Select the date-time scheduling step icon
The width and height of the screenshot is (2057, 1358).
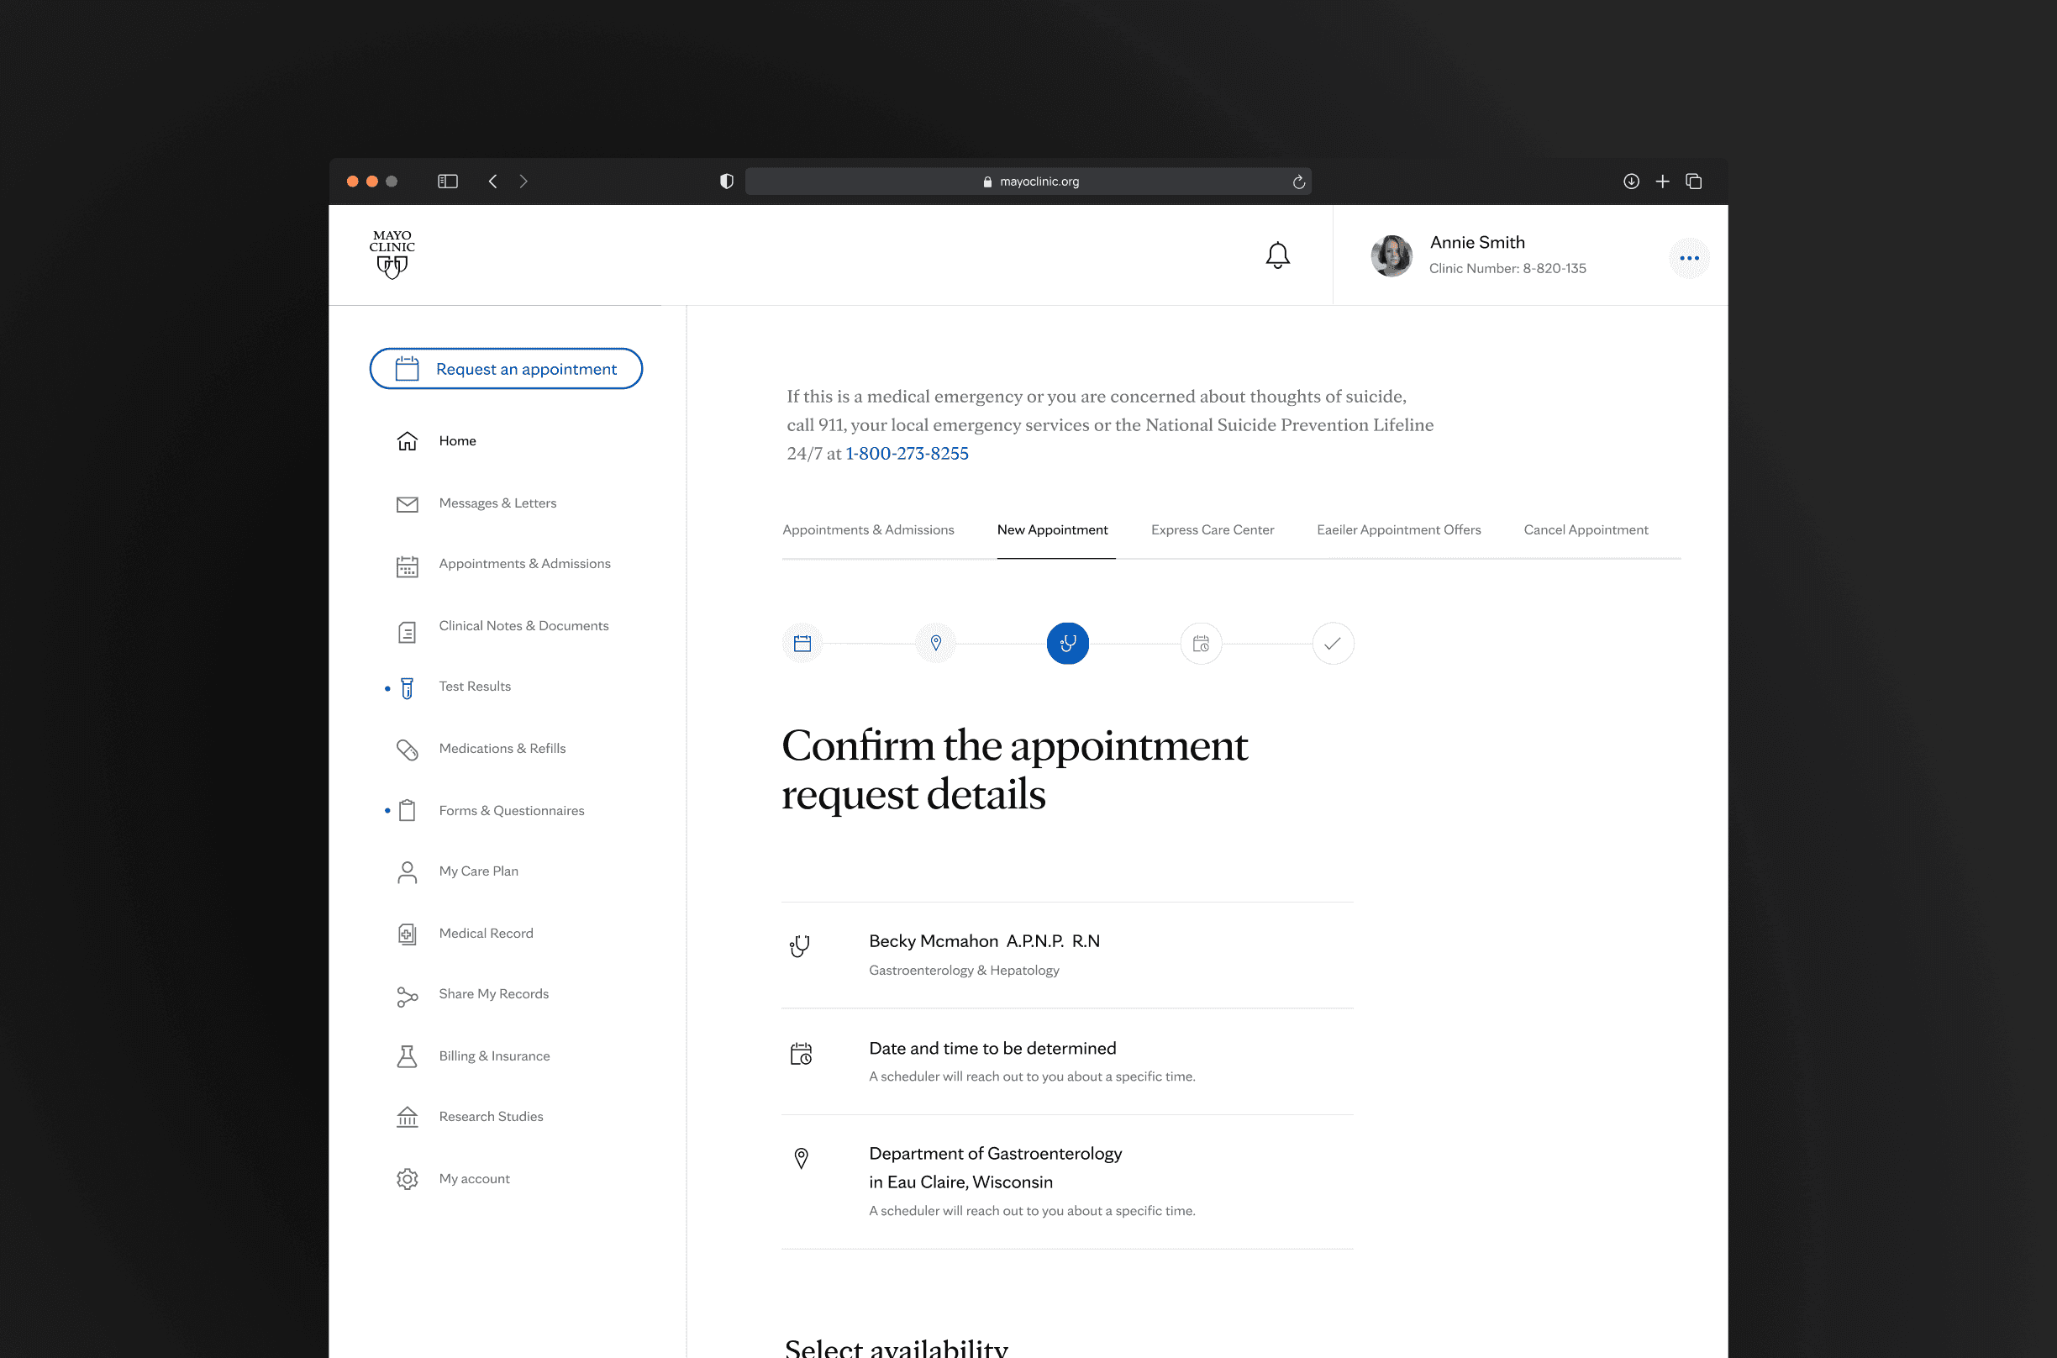click(1201, 644)
